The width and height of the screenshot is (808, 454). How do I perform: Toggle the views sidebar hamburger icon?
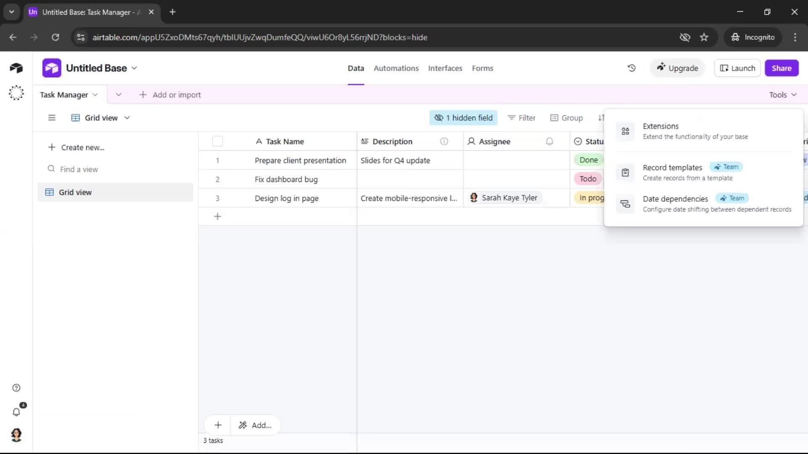pyautogui.click(x=52, y=118)
